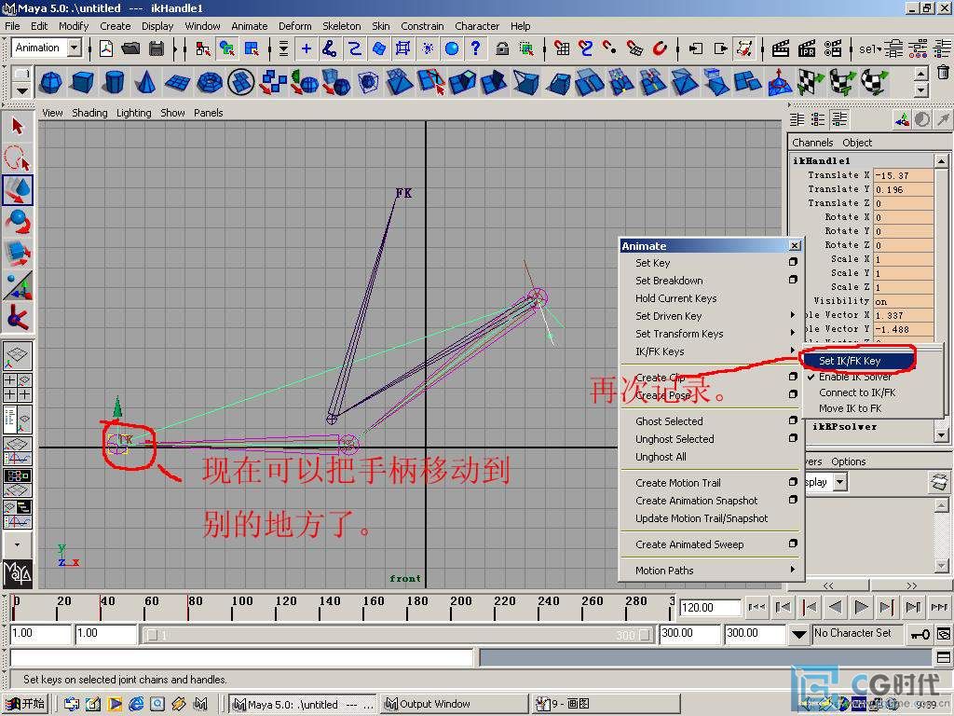Click the trash can shelf icon
The width and height of the screenshot is (954, 716).
pos(943,73)
